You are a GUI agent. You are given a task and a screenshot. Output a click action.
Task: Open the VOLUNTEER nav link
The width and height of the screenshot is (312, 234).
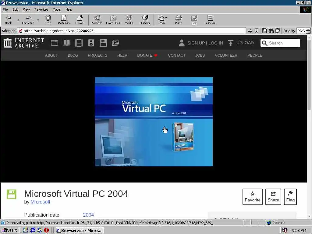coord(226,55)
